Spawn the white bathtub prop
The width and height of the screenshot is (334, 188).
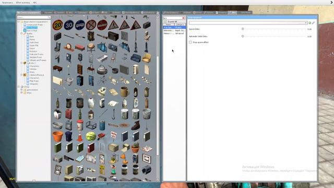[102, 58]
